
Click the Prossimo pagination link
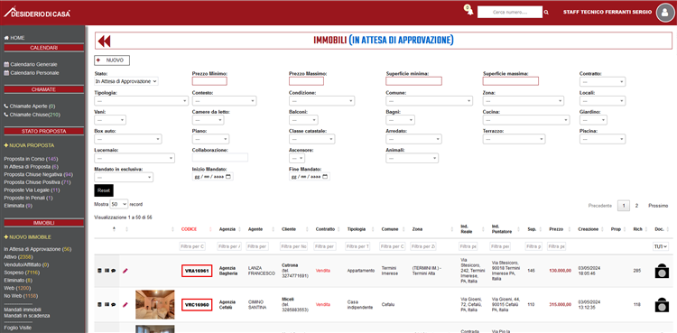pyautogui.click(x=658, y=206)
